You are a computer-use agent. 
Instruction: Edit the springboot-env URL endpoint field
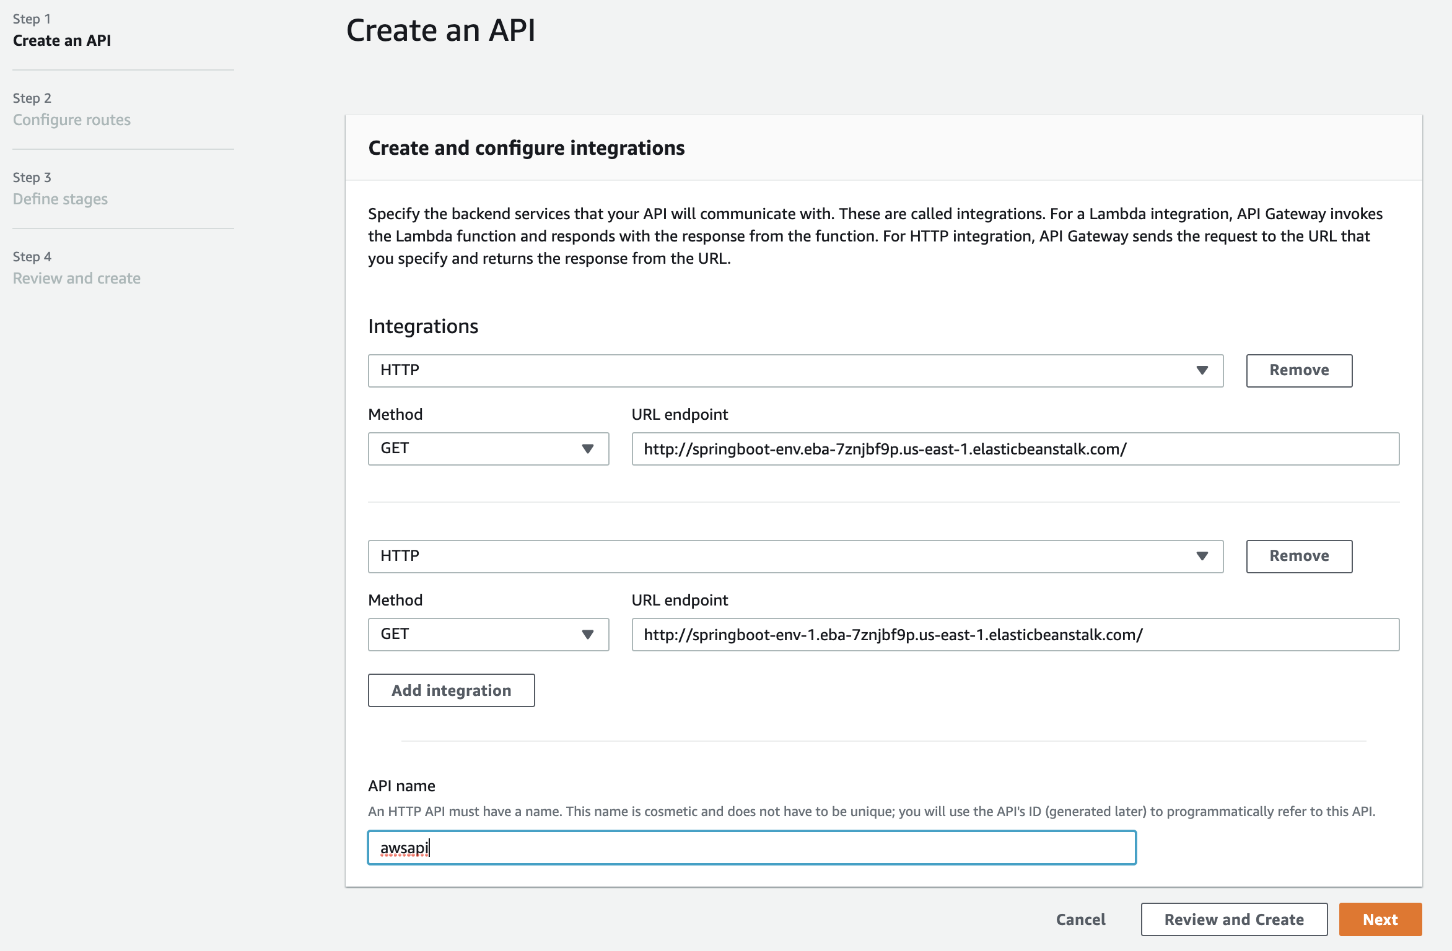tap(1015, 449)
